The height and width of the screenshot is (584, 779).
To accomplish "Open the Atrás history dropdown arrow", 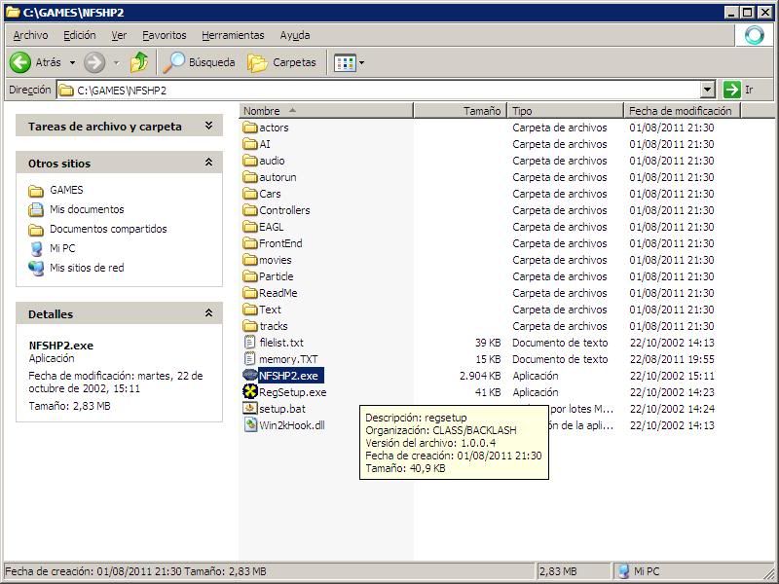I will pyautogui.click(x=72, y=62).
